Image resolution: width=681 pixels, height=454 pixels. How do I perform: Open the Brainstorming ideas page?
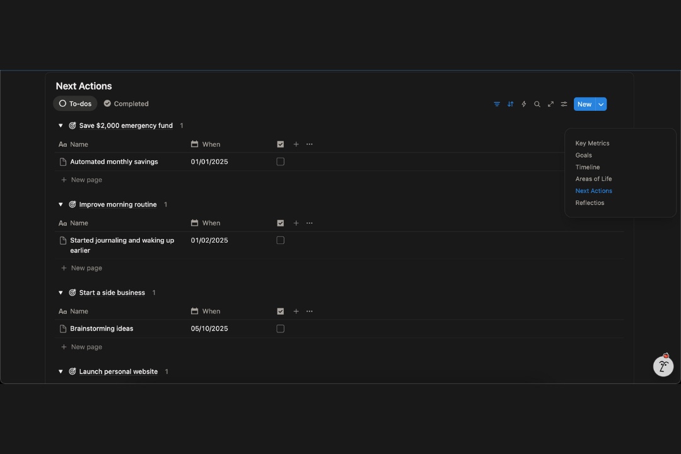point(102,329)
